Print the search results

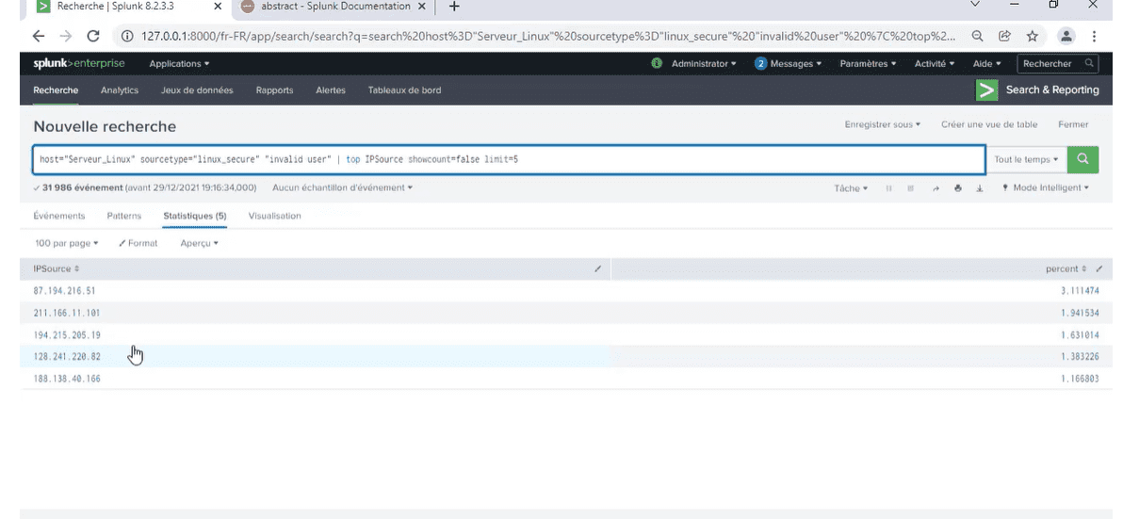[957, 188]
